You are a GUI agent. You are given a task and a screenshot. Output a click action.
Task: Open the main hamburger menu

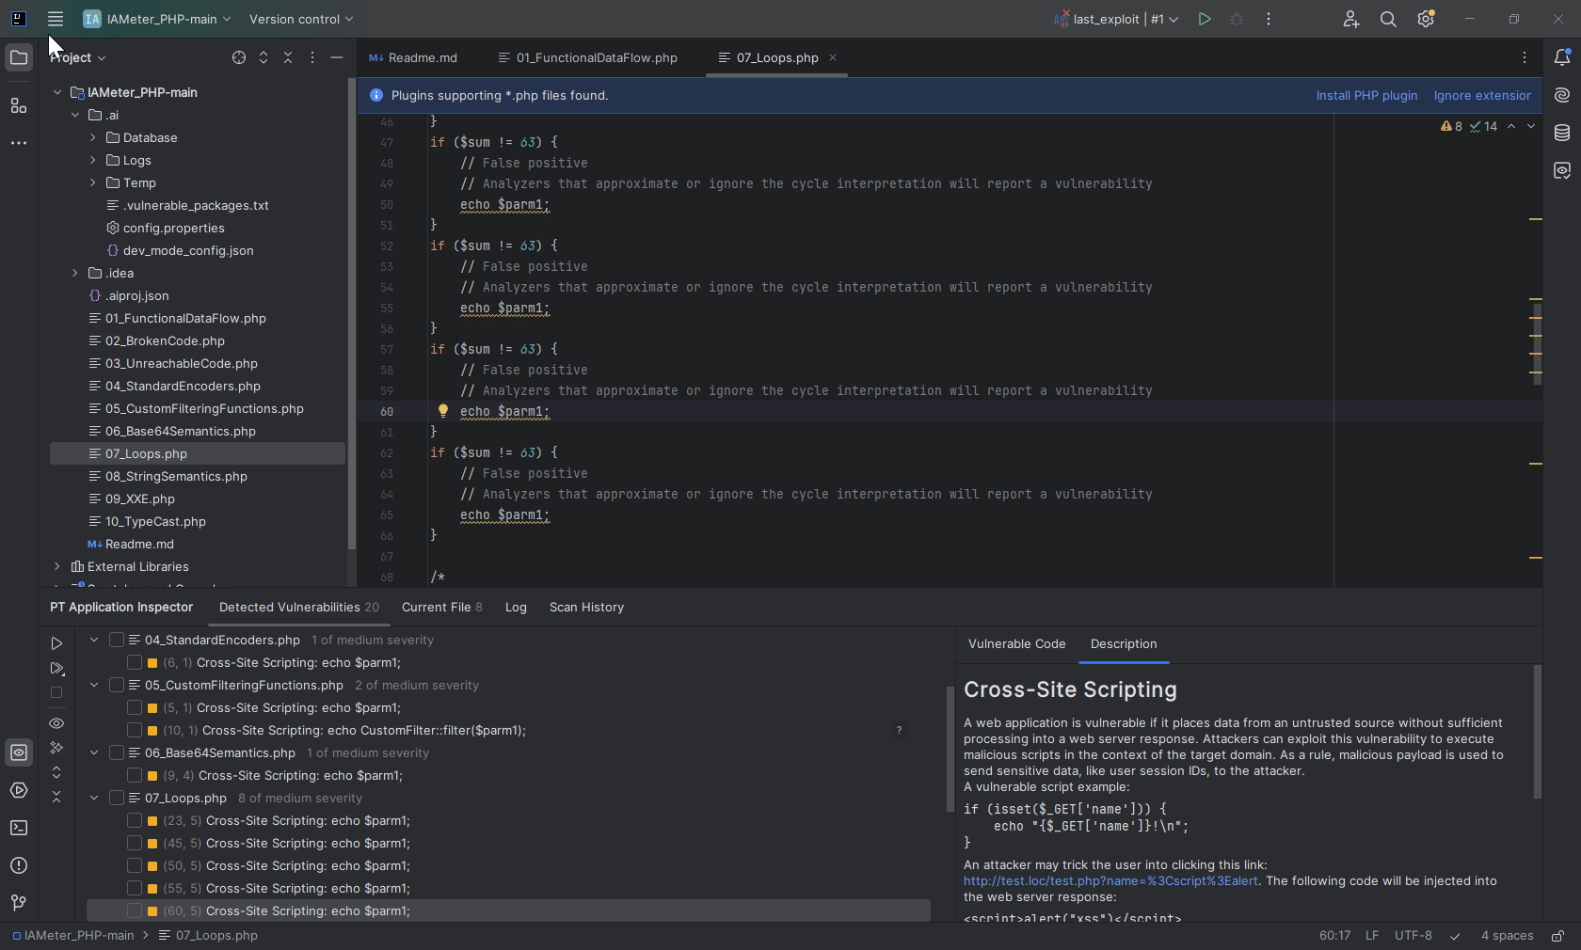[x=56, y=19]
